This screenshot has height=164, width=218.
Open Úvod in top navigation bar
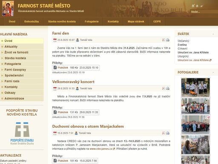pos(12,21)
